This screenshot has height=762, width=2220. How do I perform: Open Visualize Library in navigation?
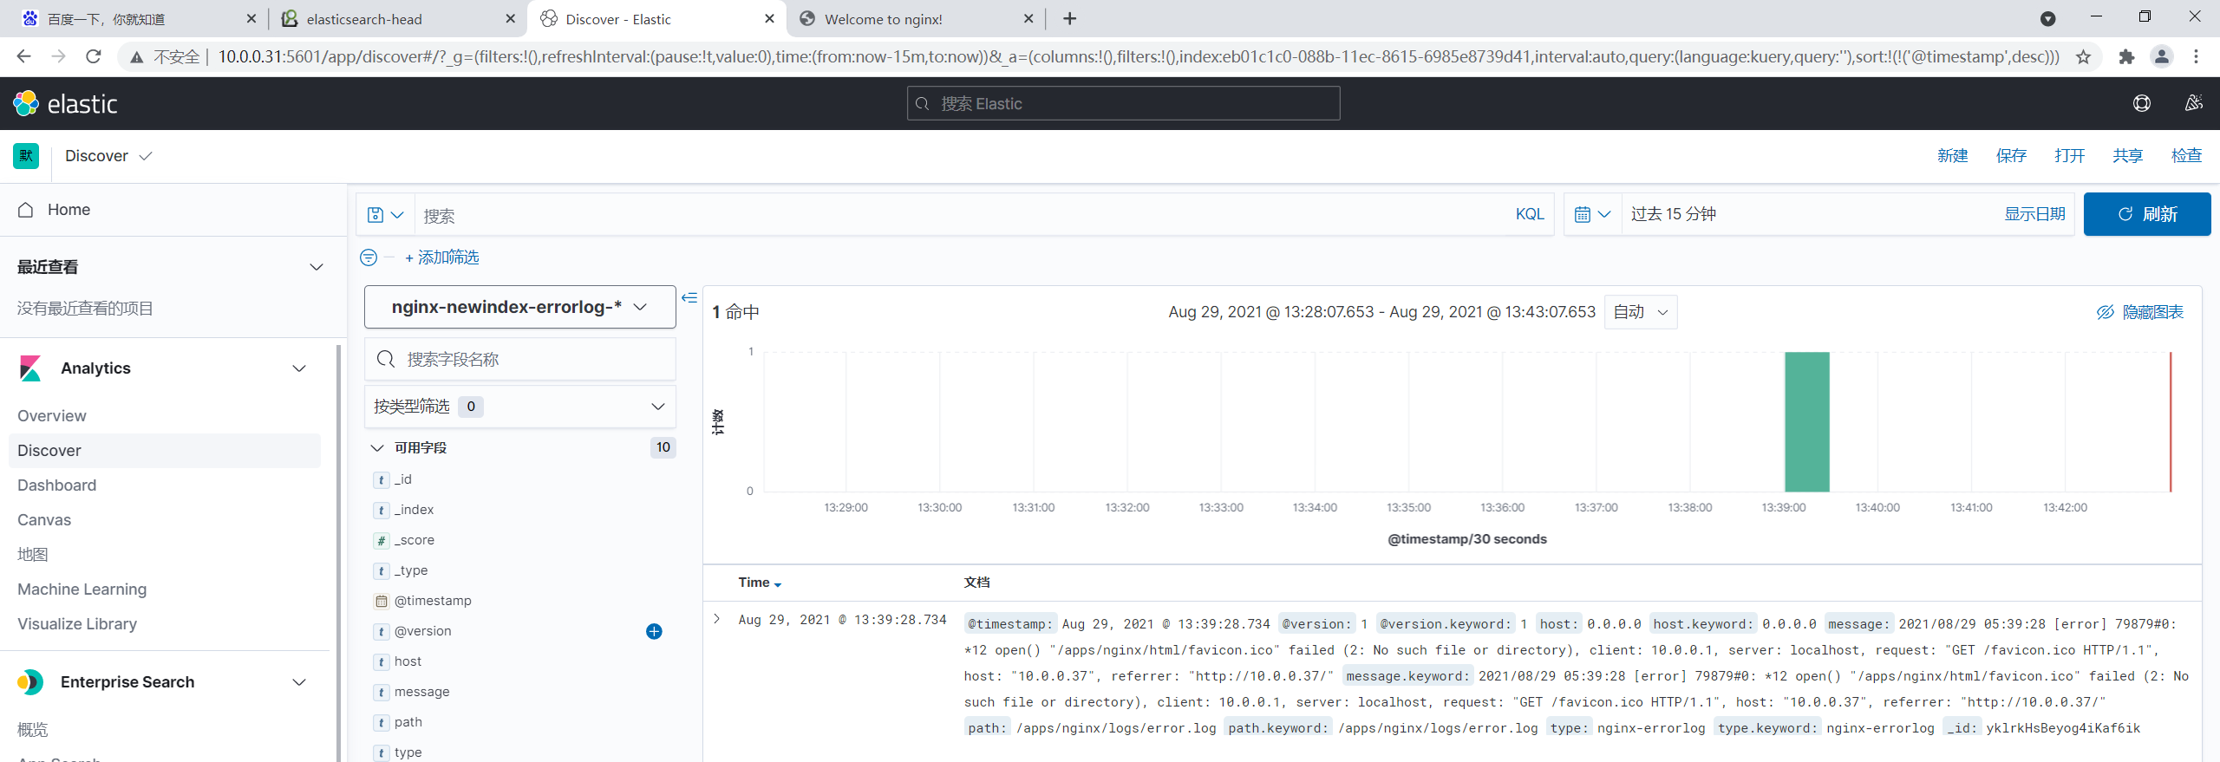click(x=77, y=624)
